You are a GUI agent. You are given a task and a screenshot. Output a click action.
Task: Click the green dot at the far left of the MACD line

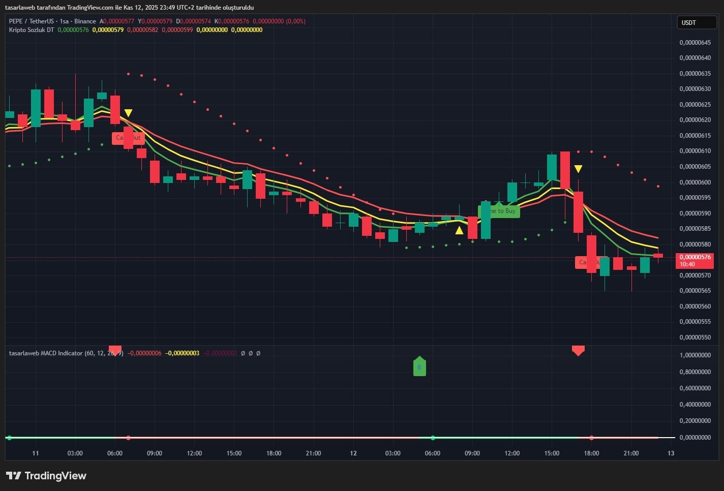click(x=9, y=438)
